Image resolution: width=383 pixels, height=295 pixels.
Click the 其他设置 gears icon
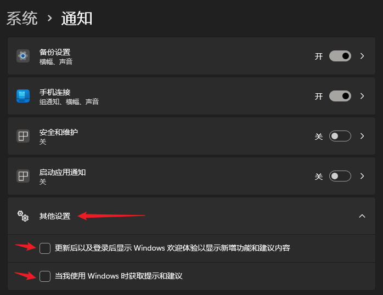pos(23,216)
